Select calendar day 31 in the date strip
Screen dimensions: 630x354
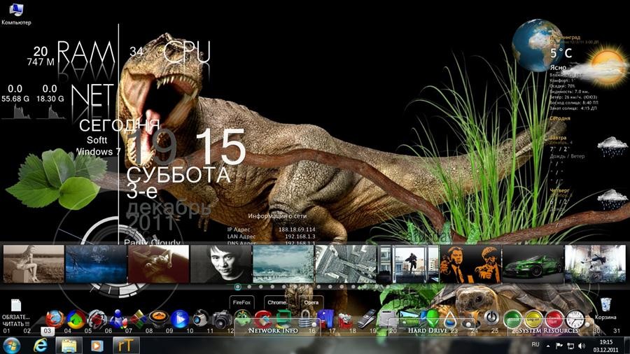coord(617,331)
